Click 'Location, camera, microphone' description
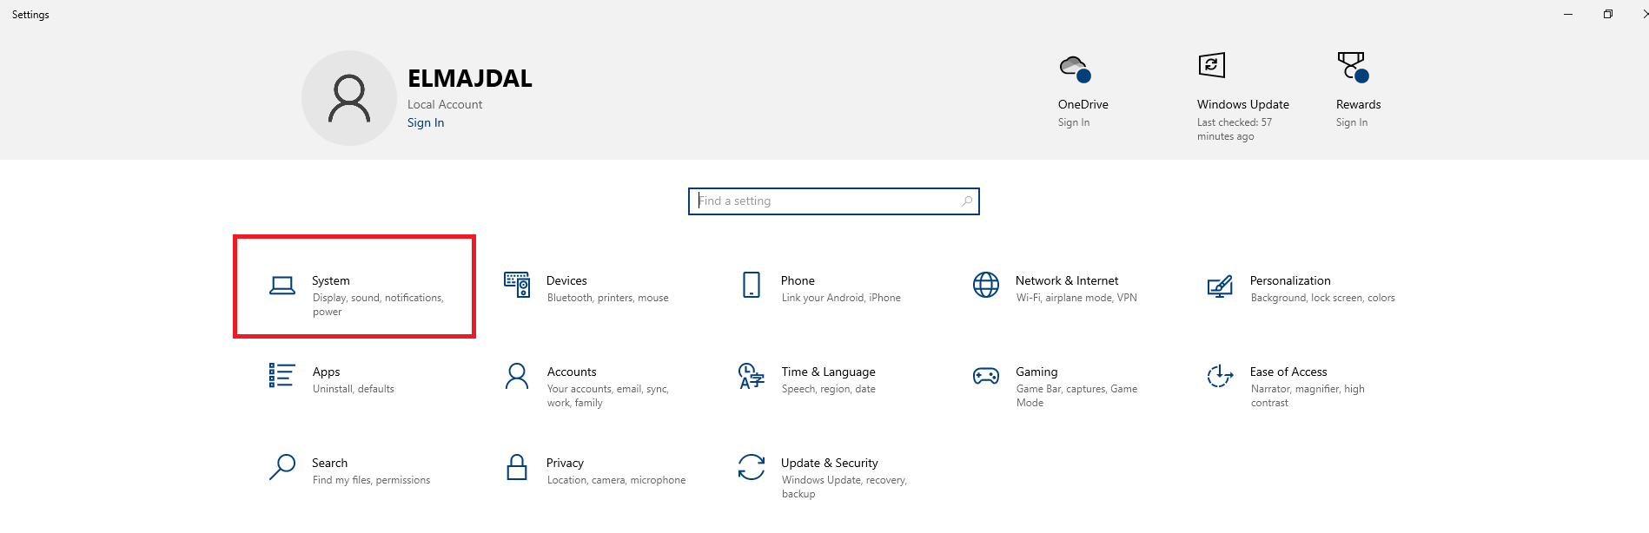Screen dimensions: 1649x533 pyautogui.click(x=616, y=480)
